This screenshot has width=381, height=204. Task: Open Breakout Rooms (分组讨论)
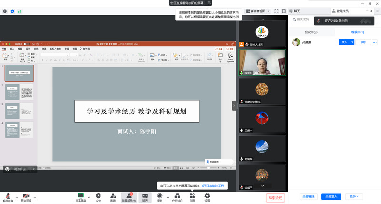[177, 196]
